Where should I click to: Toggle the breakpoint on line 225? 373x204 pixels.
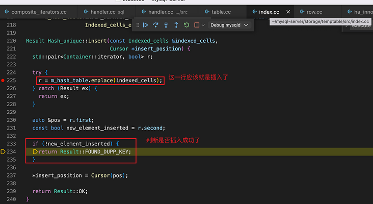click(3, 81)
